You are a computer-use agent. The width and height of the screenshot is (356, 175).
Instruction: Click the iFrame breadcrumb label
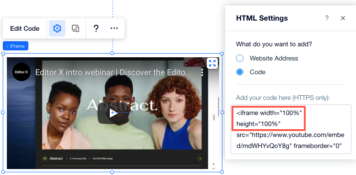(x=16, y=46)
